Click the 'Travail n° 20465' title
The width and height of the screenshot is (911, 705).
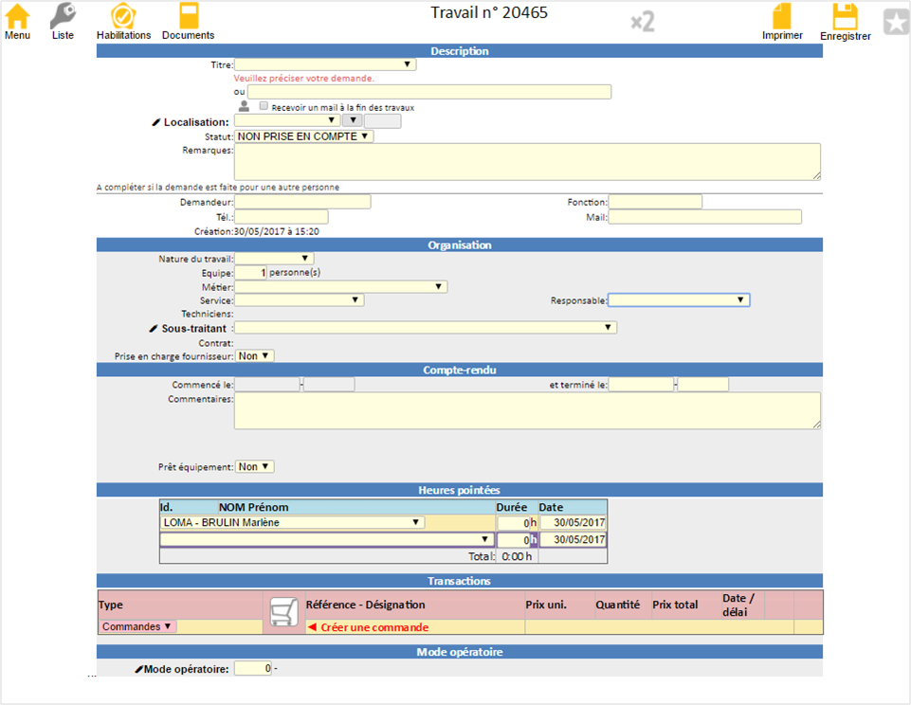(x=489, y=12)
